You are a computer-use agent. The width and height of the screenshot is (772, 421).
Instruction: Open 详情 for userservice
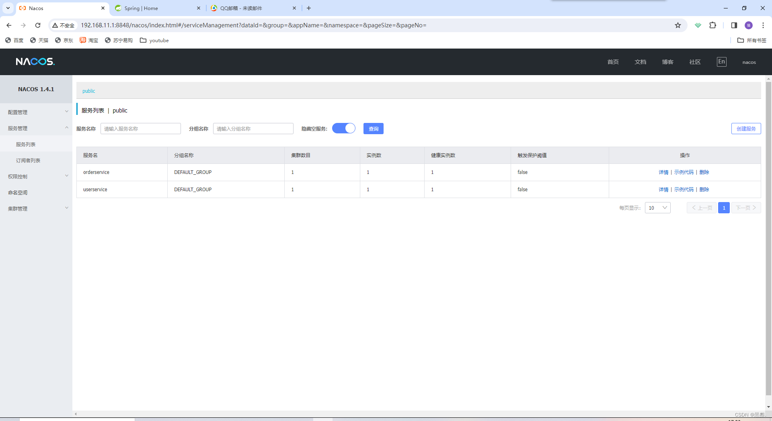[x=663, y=190]
